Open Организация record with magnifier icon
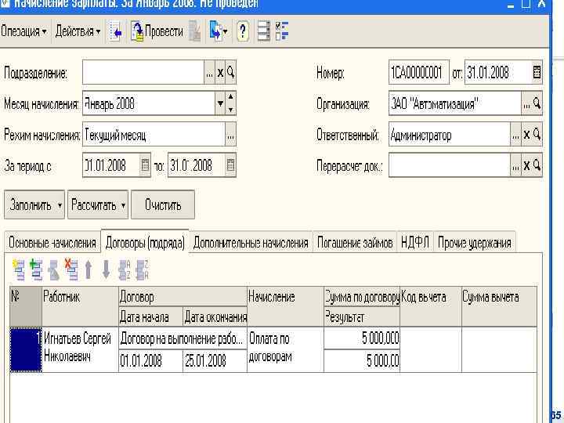Image resolution: width=564 pixels, height=423 pixels. [x=537, y=103]
